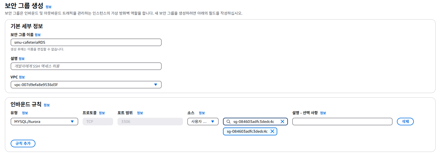The height and width of the screenshot is (153, 443).
Task: Expand the MYSQL/Aurora type dropdown
Action: [x=44, y=122]
